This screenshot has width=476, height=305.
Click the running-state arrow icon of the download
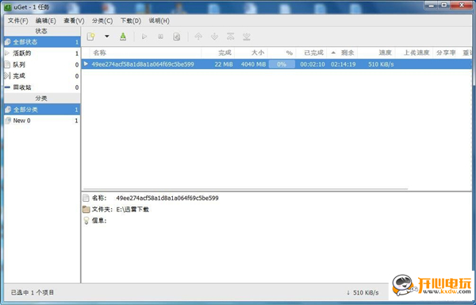pyautogui.click(x=86, y=64)
